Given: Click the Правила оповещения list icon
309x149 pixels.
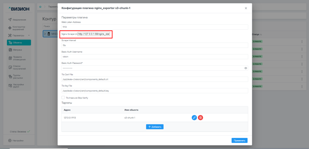Looking at the screenshot, I should [x=10, y=58].
